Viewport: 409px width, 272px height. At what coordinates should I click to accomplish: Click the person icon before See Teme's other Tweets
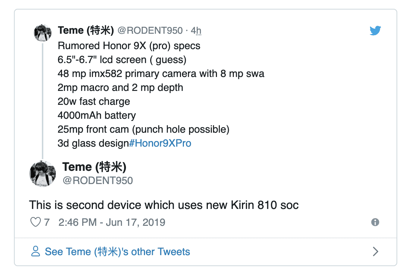click(36, 251)
